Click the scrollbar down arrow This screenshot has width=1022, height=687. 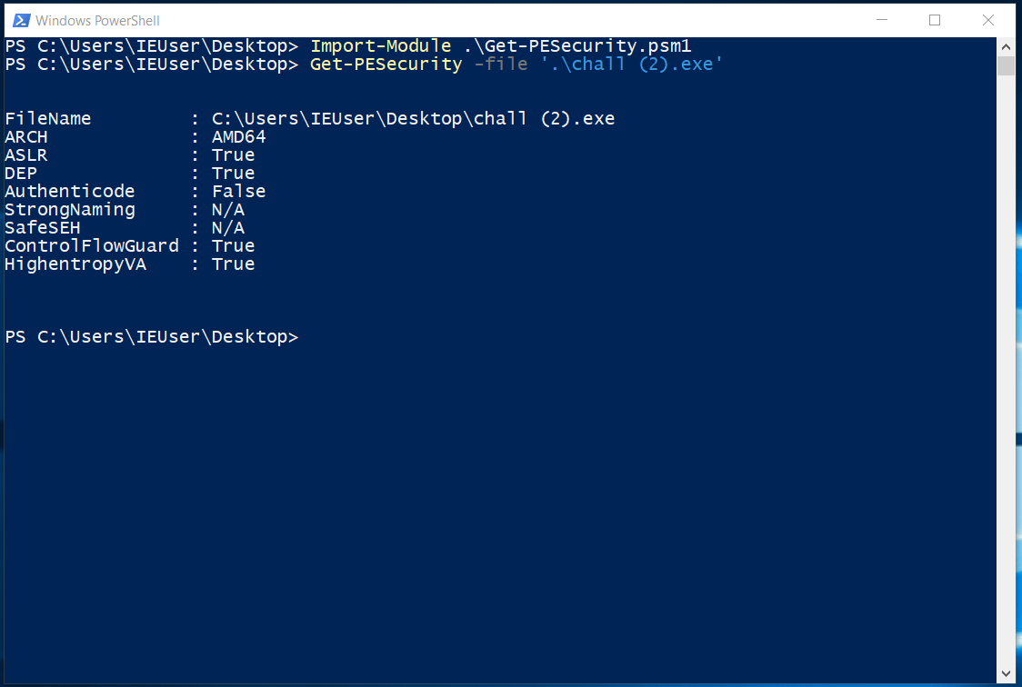pos(1006,673)
